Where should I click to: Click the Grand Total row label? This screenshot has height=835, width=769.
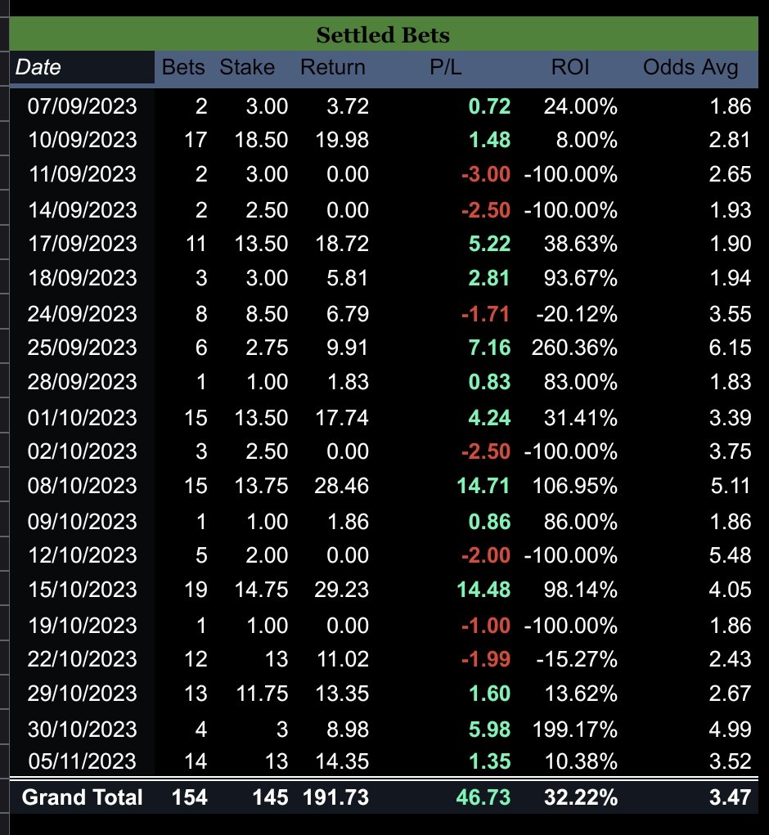82,797
